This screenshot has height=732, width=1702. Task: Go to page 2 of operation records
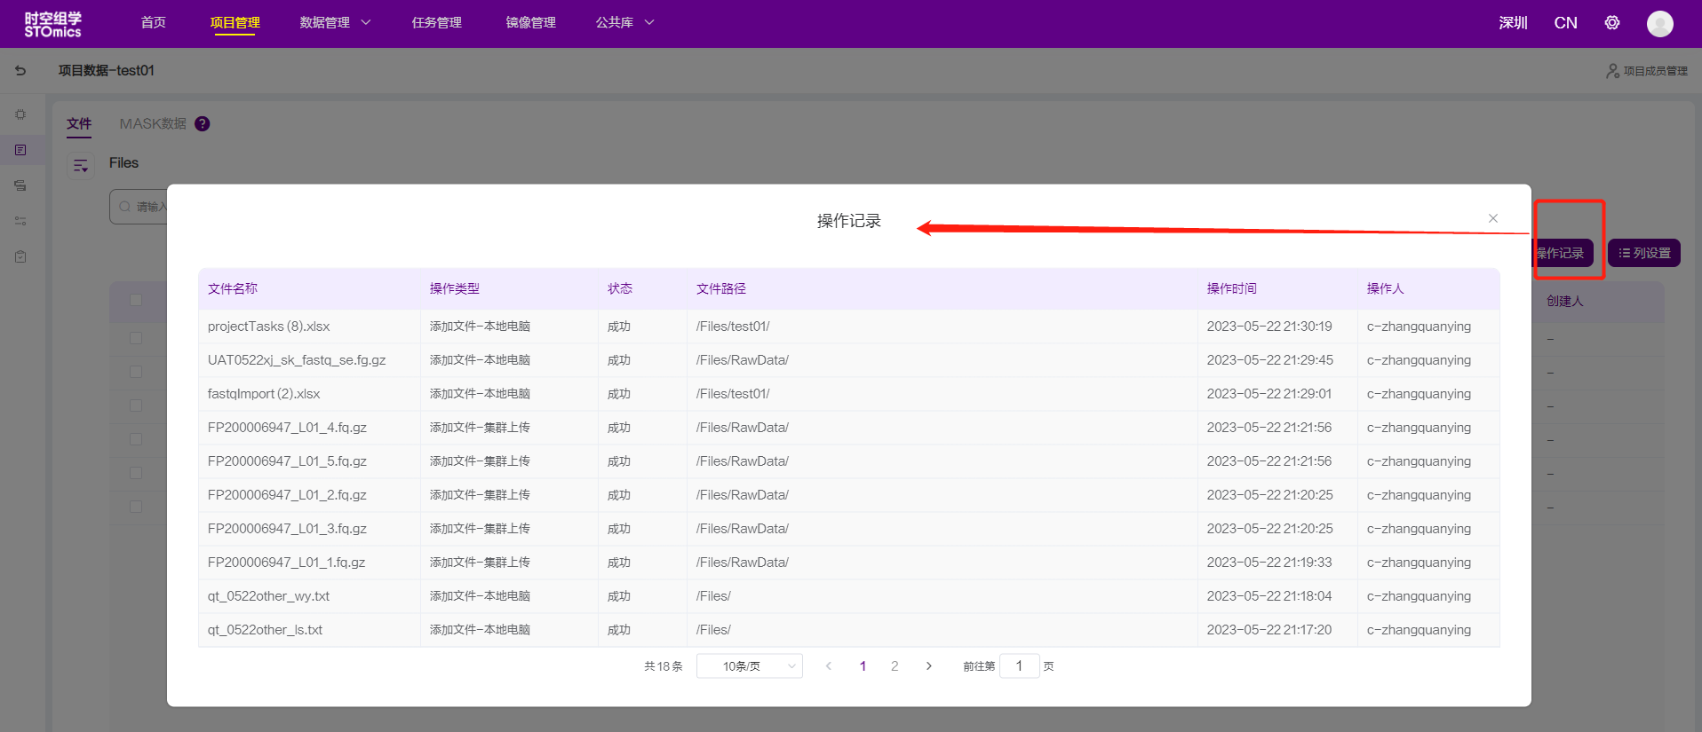coord(895,666)
